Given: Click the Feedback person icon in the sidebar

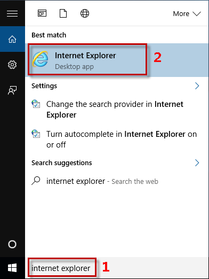Looking at the screenshot, I should tap(12, 90).
